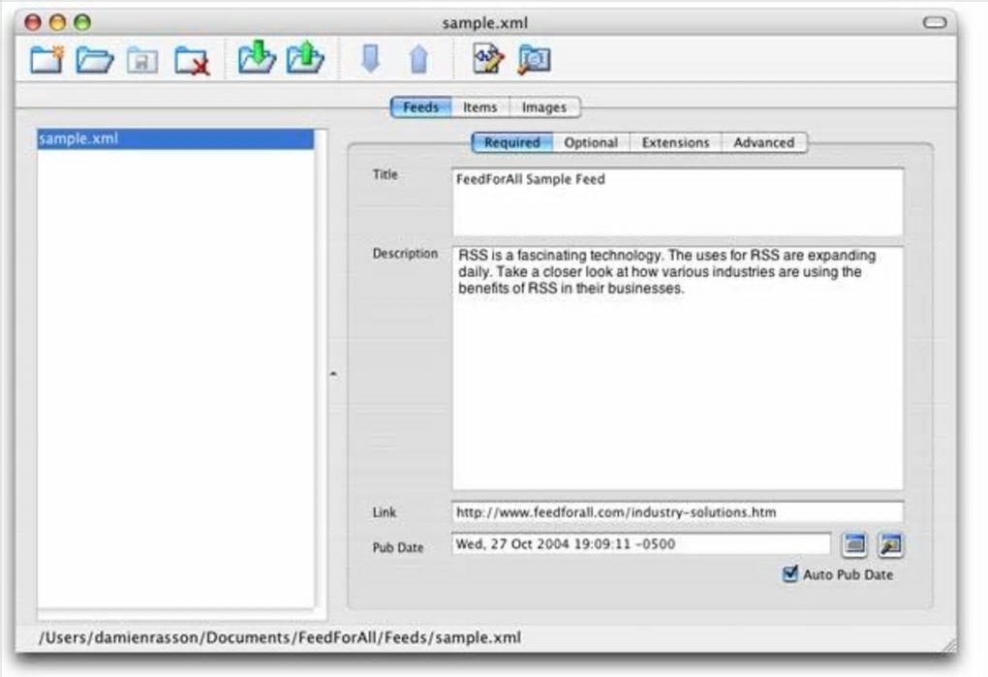Image resolution: width=988 pixels, height=677 pixels.
Task: Select the Optional sub-tab
Action: coord(591,142)
